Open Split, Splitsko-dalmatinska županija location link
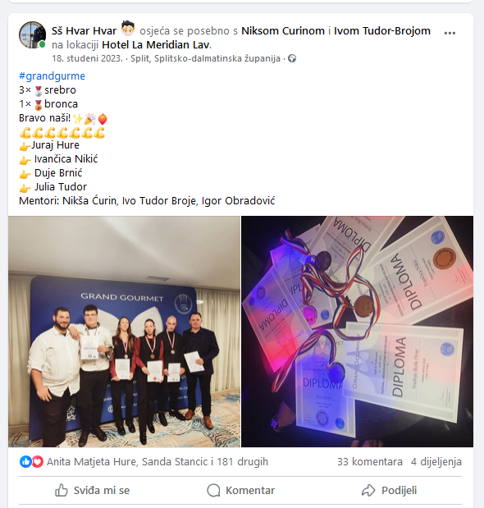484x508 pixels. coord(205,58)
